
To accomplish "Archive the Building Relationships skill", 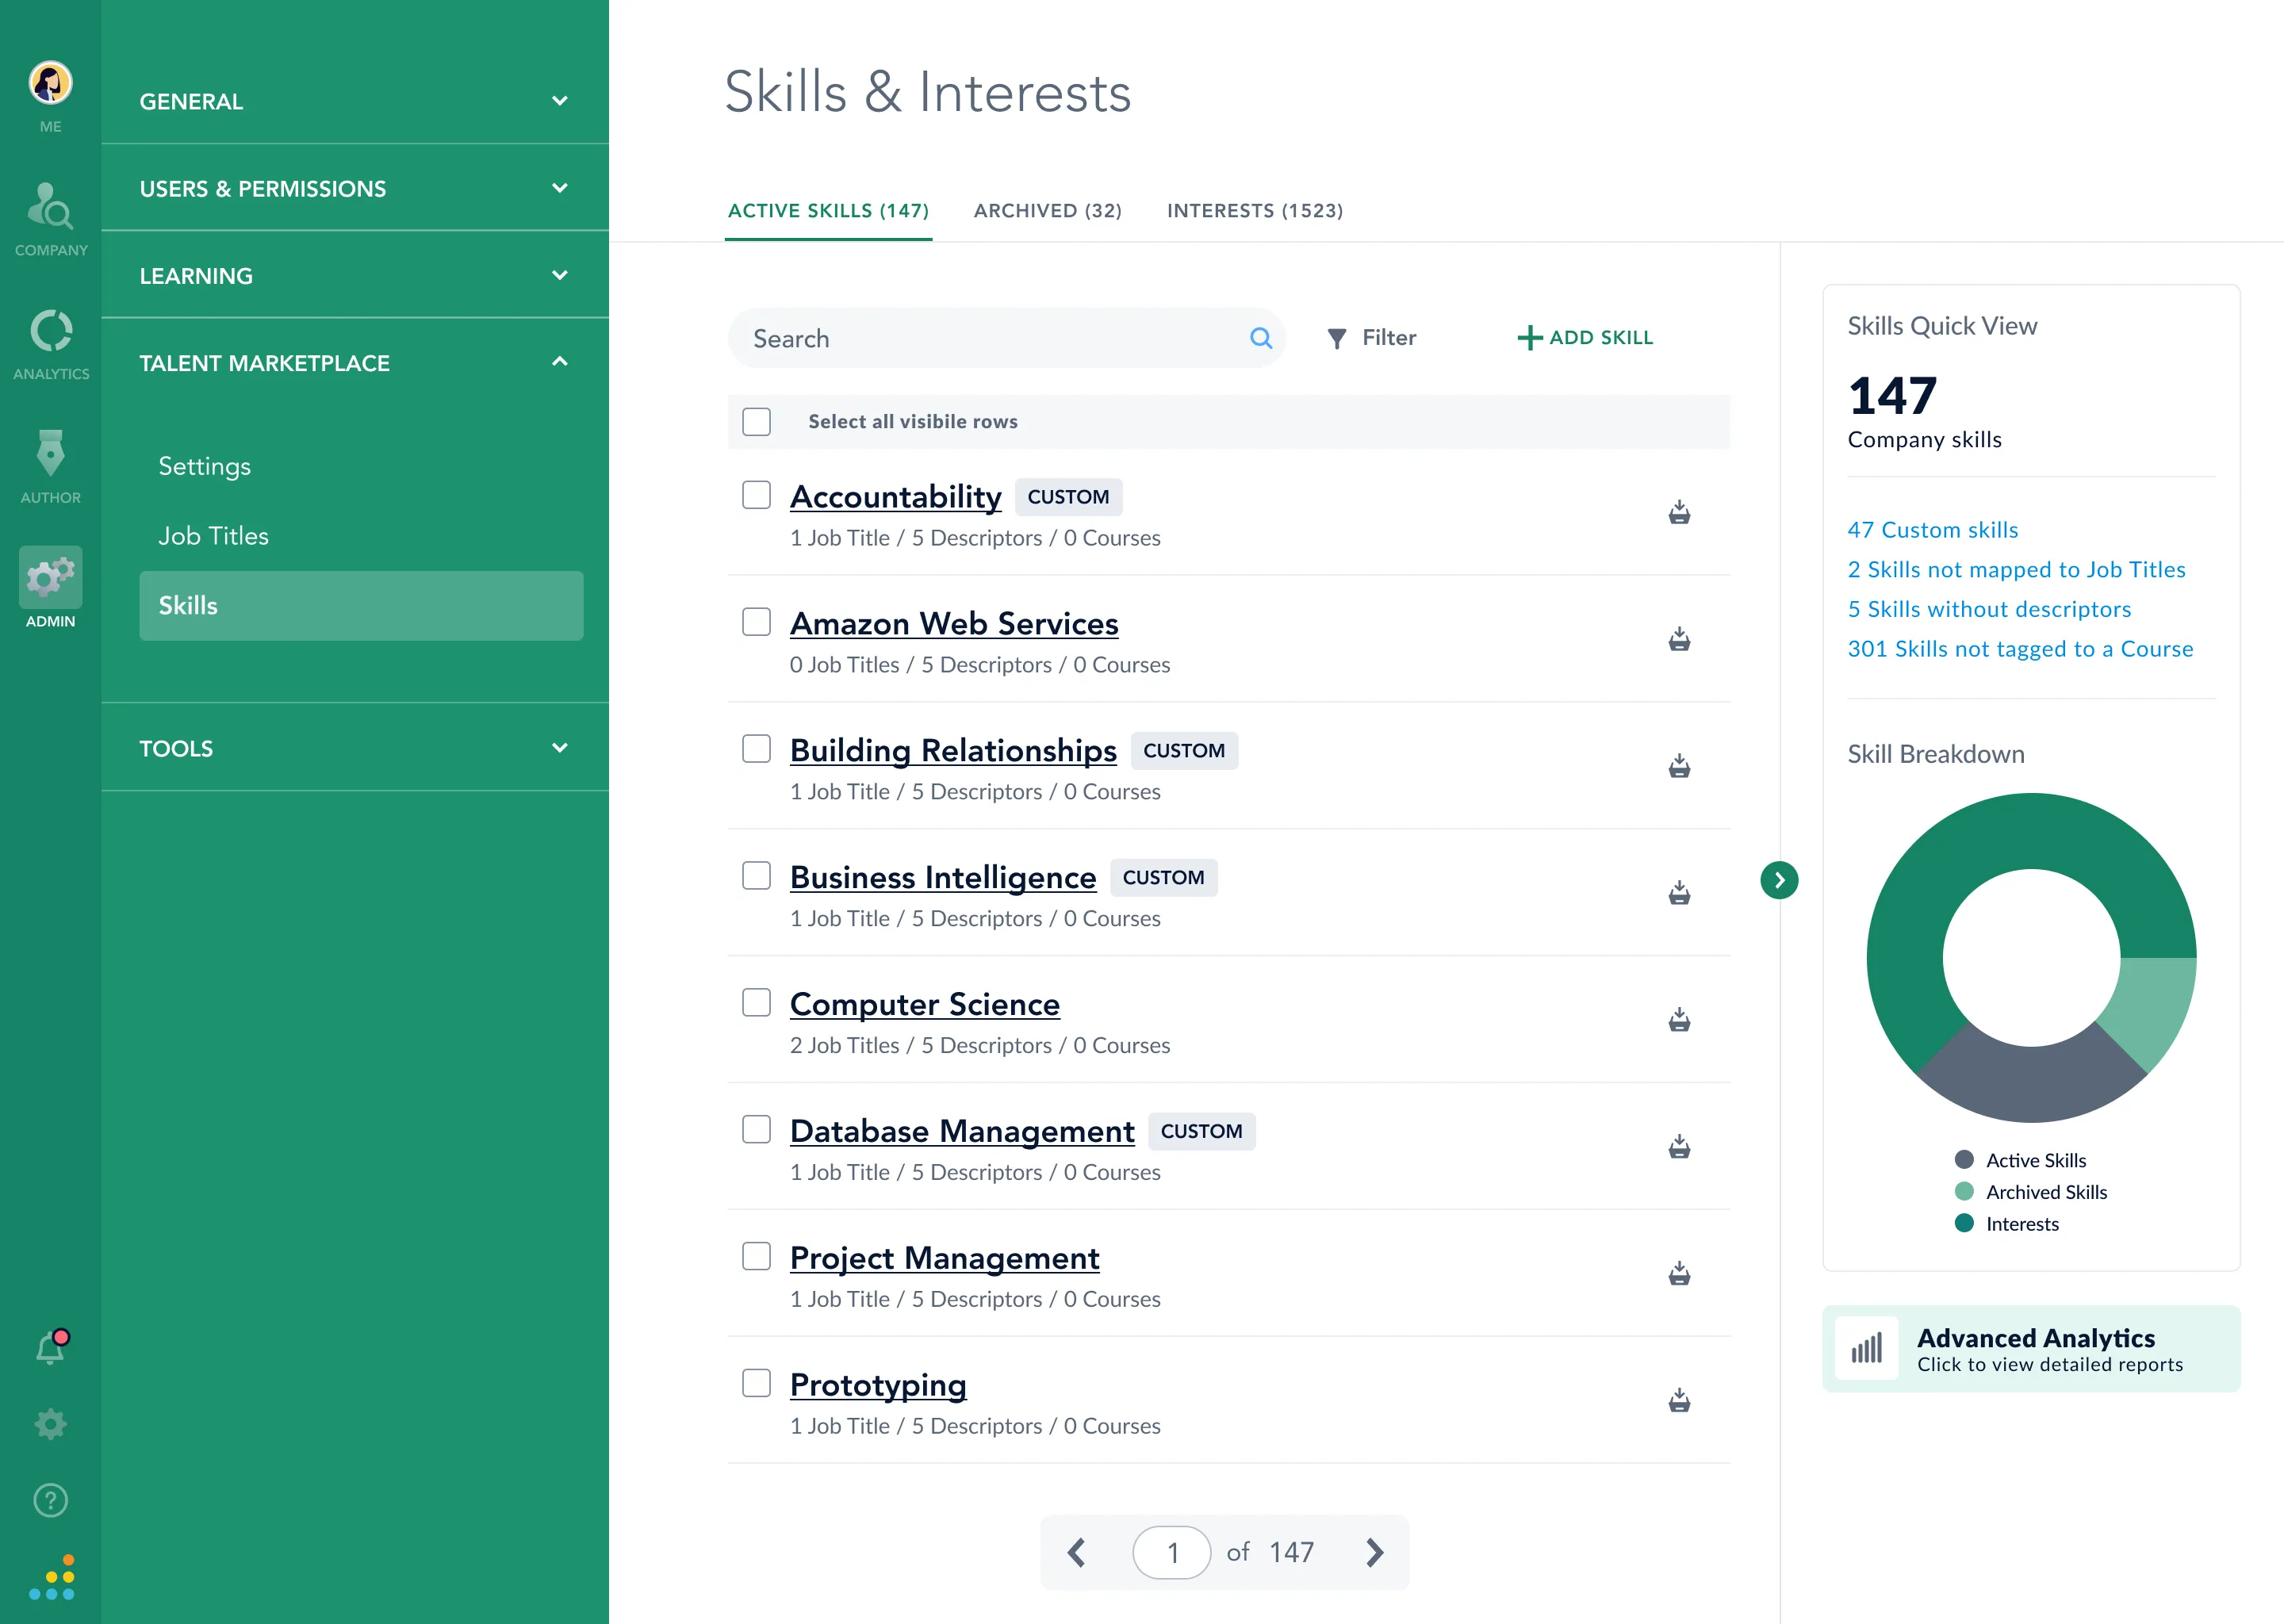I will [x=1679, y=767].
